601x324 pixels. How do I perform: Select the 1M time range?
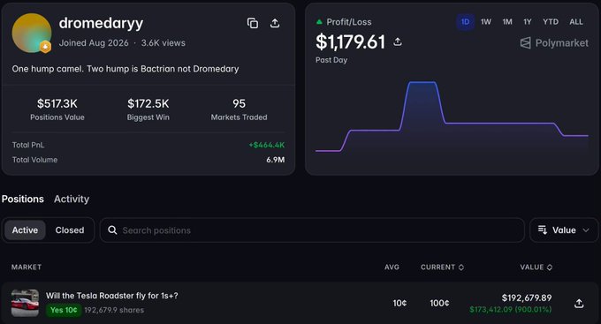coord(507,22)
